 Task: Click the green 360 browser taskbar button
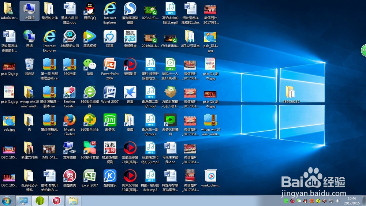40,201
